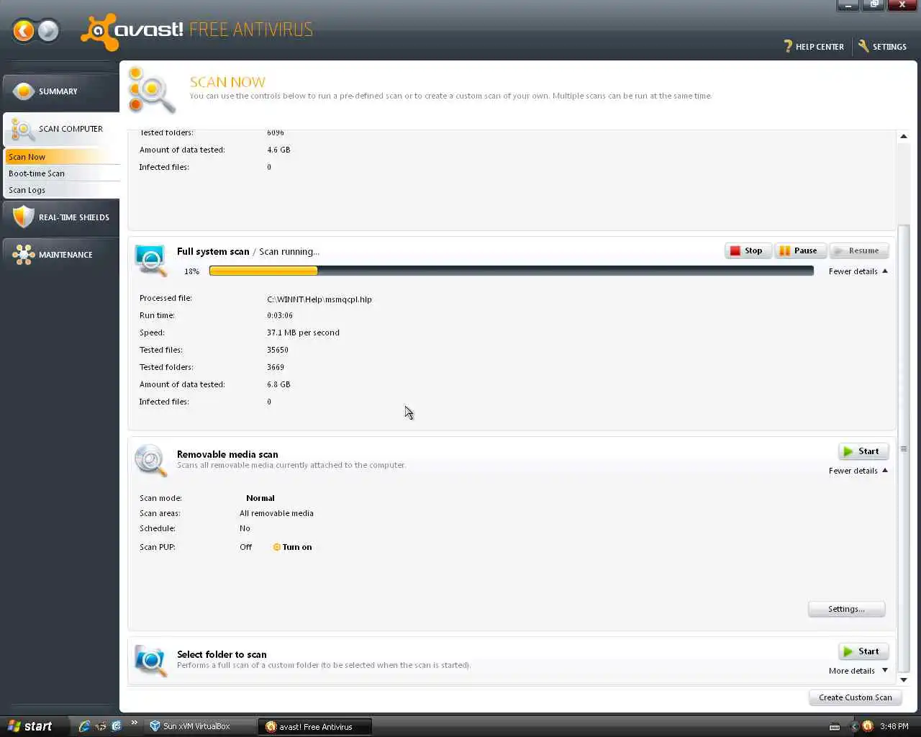Screen dimensions: 921x737
Task: Start the Select folder to scan
Action: click(863, 651)
